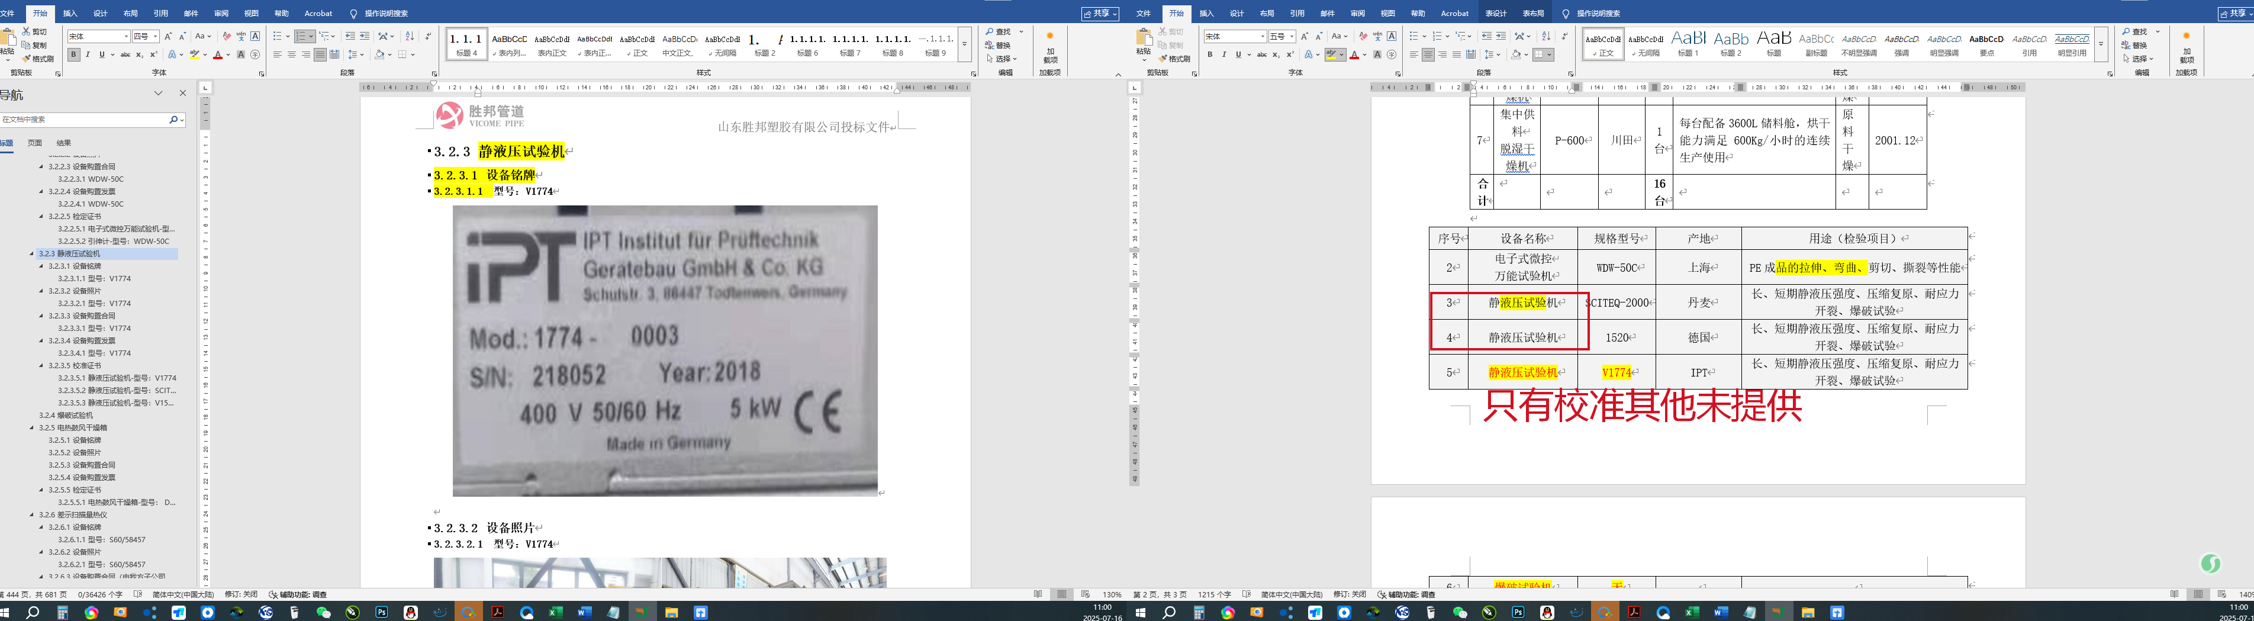Open font size dropdown 五号 in right window
This screenshot has width=2254, height=621.
pos(1292,37)
